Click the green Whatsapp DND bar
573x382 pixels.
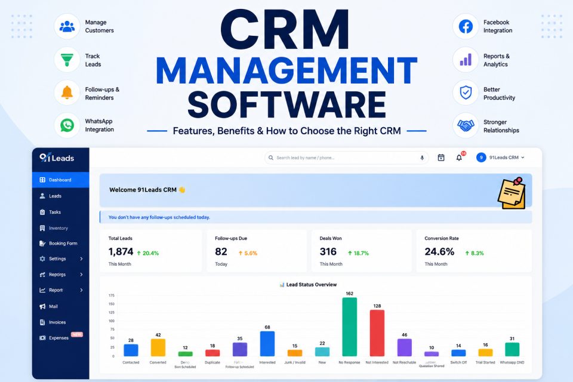click(512, 349)
